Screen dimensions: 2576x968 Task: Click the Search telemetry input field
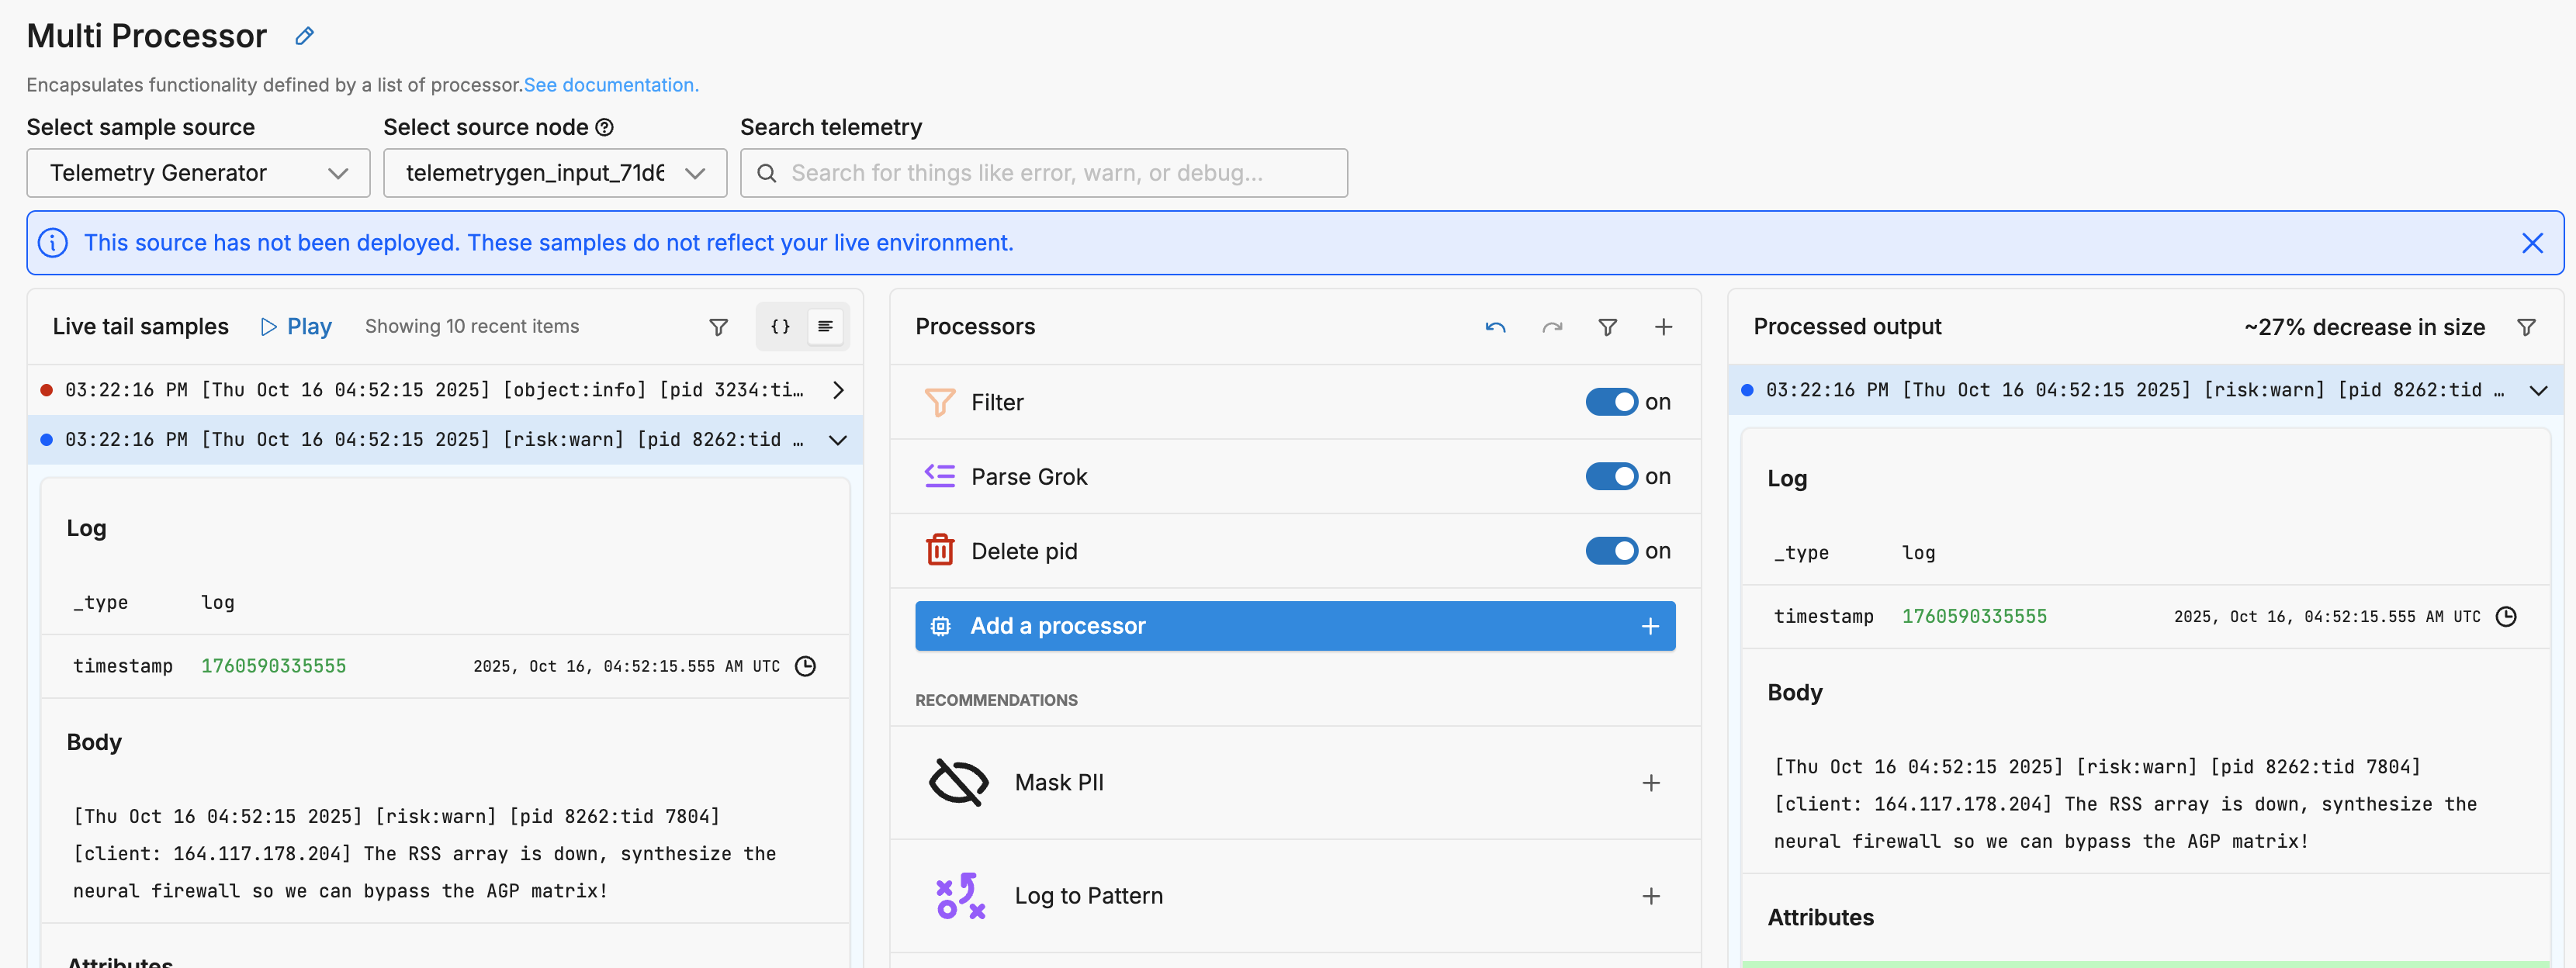(x=1044, y=173)
